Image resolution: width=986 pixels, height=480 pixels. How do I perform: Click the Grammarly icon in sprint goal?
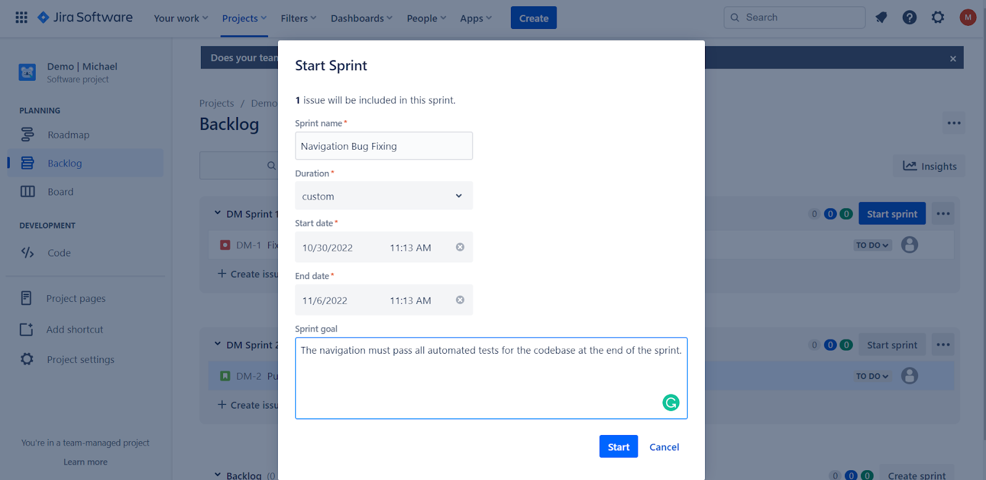[x=670, y=402]
